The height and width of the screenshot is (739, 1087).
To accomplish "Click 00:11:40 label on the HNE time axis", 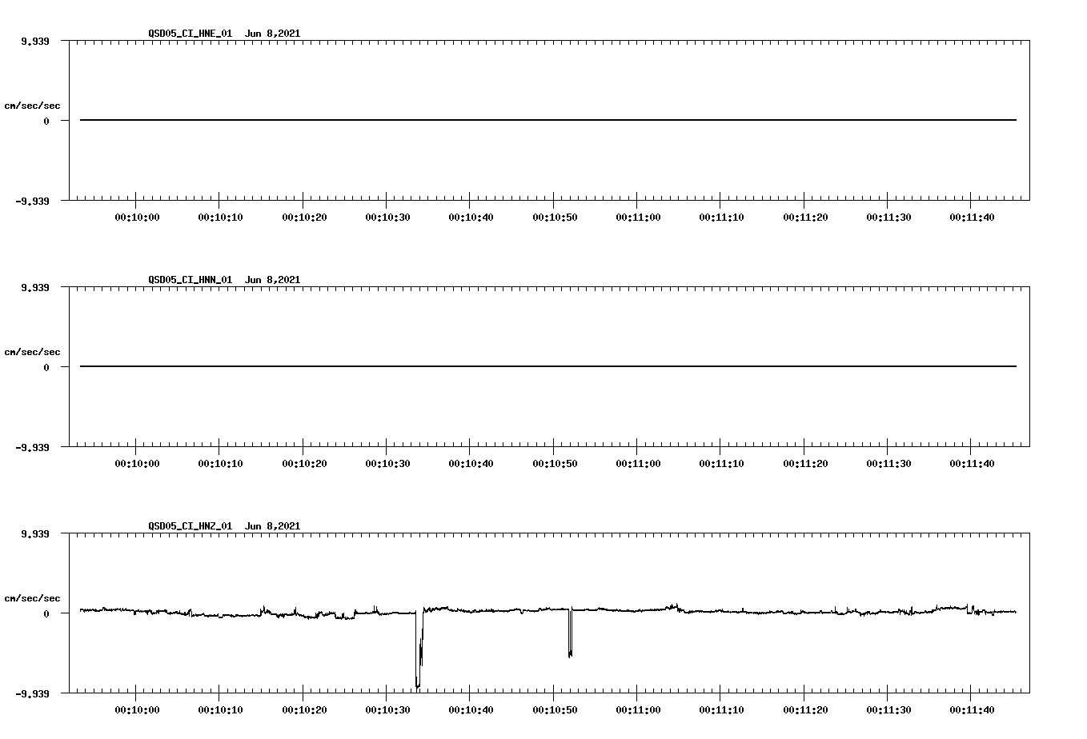I will (x=972, y=218).
